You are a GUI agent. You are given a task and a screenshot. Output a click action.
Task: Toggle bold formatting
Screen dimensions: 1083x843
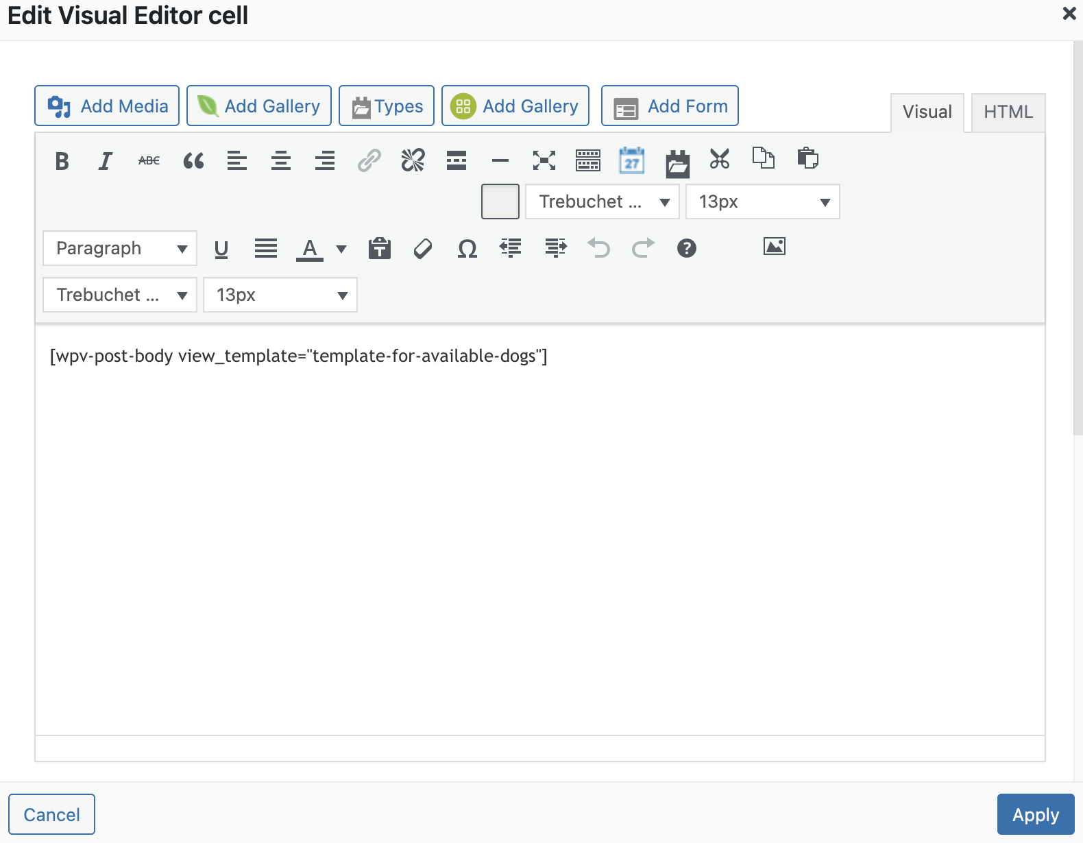(x=62, y=161)
